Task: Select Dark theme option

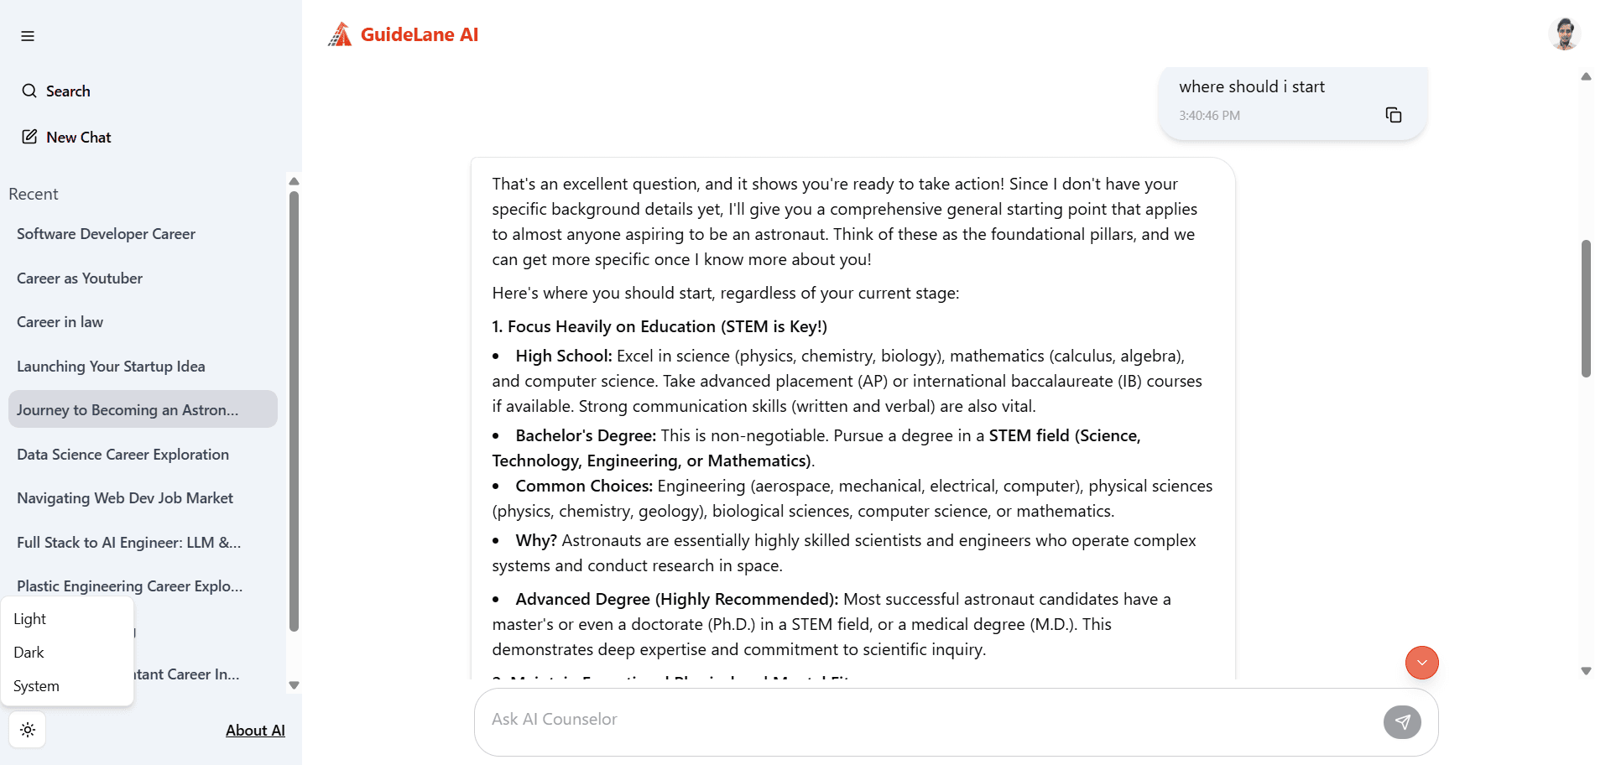Action: point(29,653)
